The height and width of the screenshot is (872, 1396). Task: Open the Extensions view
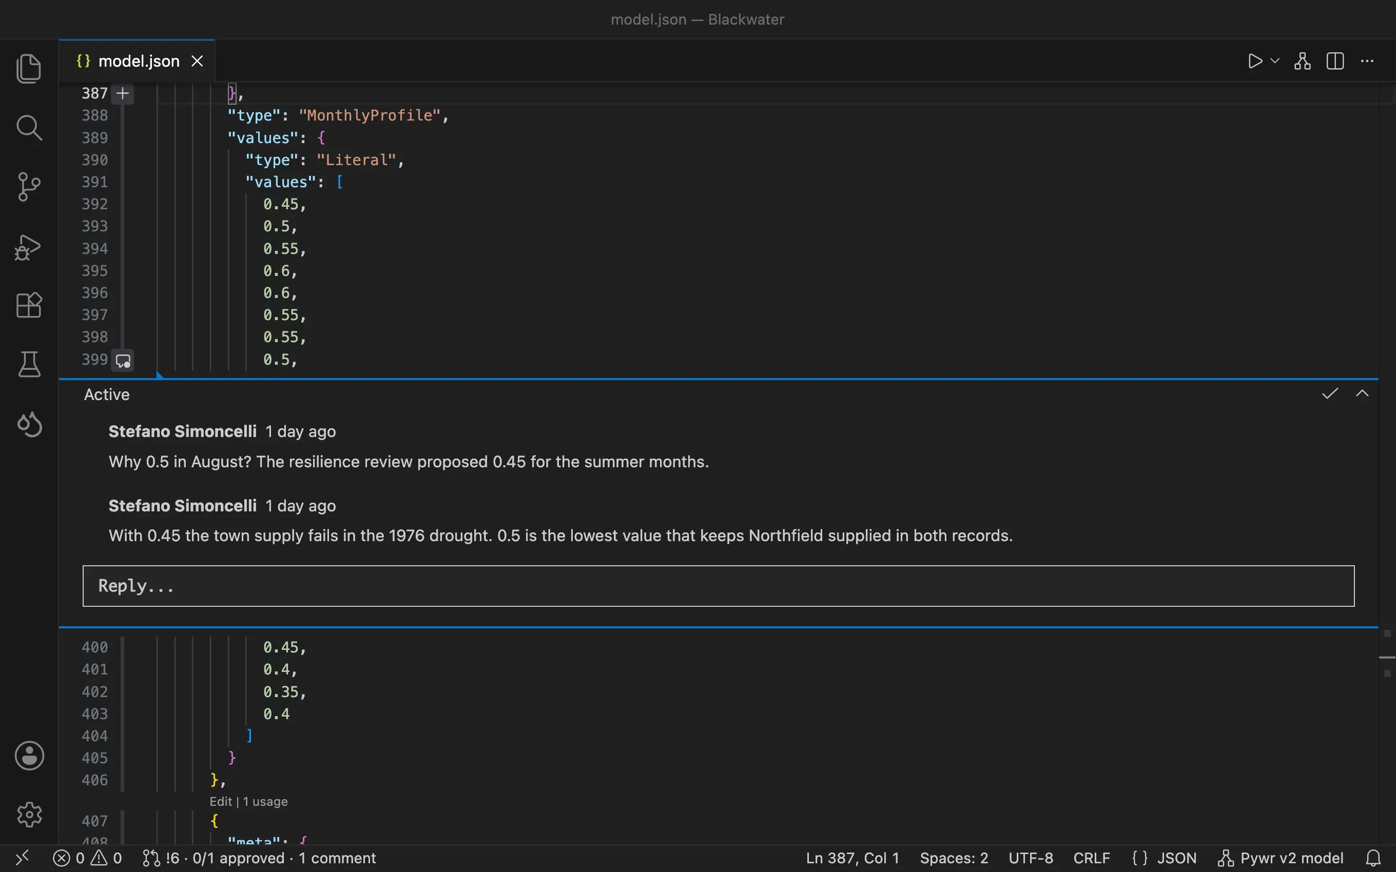pyautogui.click(x=29, y=305)
